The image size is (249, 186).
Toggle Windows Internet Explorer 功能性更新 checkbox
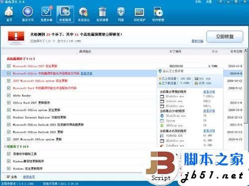(8, 117)
